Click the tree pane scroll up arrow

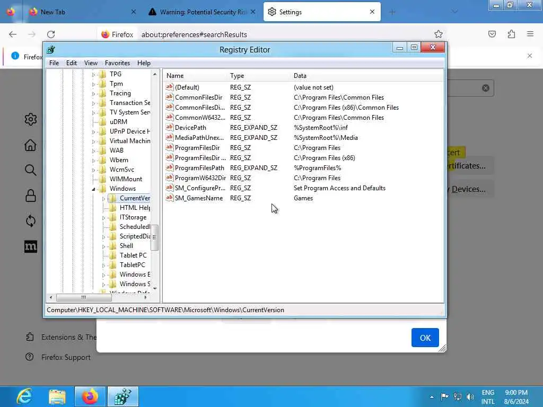(155, 74)
